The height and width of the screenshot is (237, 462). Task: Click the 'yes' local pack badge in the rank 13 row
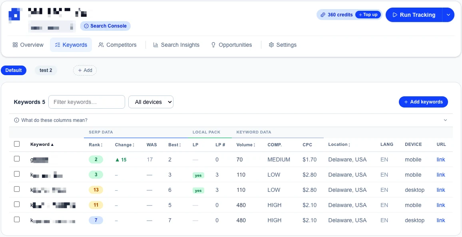click(198, 190)
